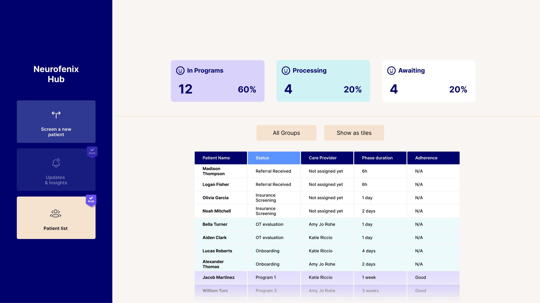Click 4 days duration for Lucas Roberts
This screenshot has width=540, height=303.
pyautogui.click(x=369, y=251)
